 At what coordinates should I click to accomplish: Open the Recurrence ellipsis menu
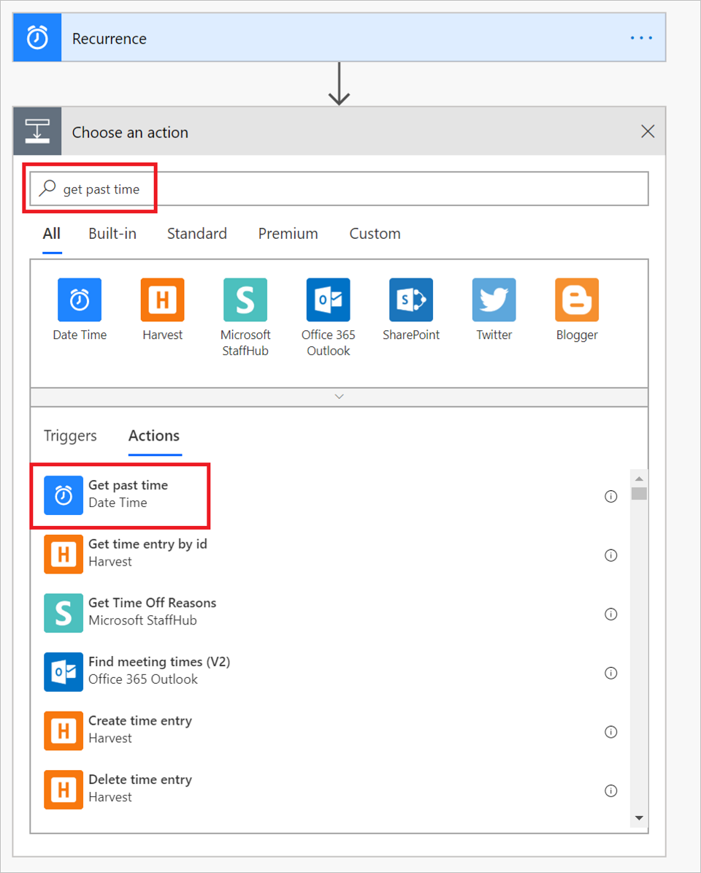click(x=641, y=39)
